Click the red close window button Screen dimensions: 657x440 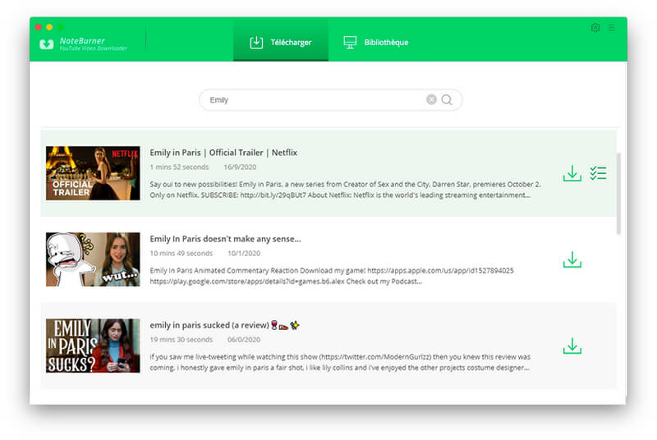point(38,27)
